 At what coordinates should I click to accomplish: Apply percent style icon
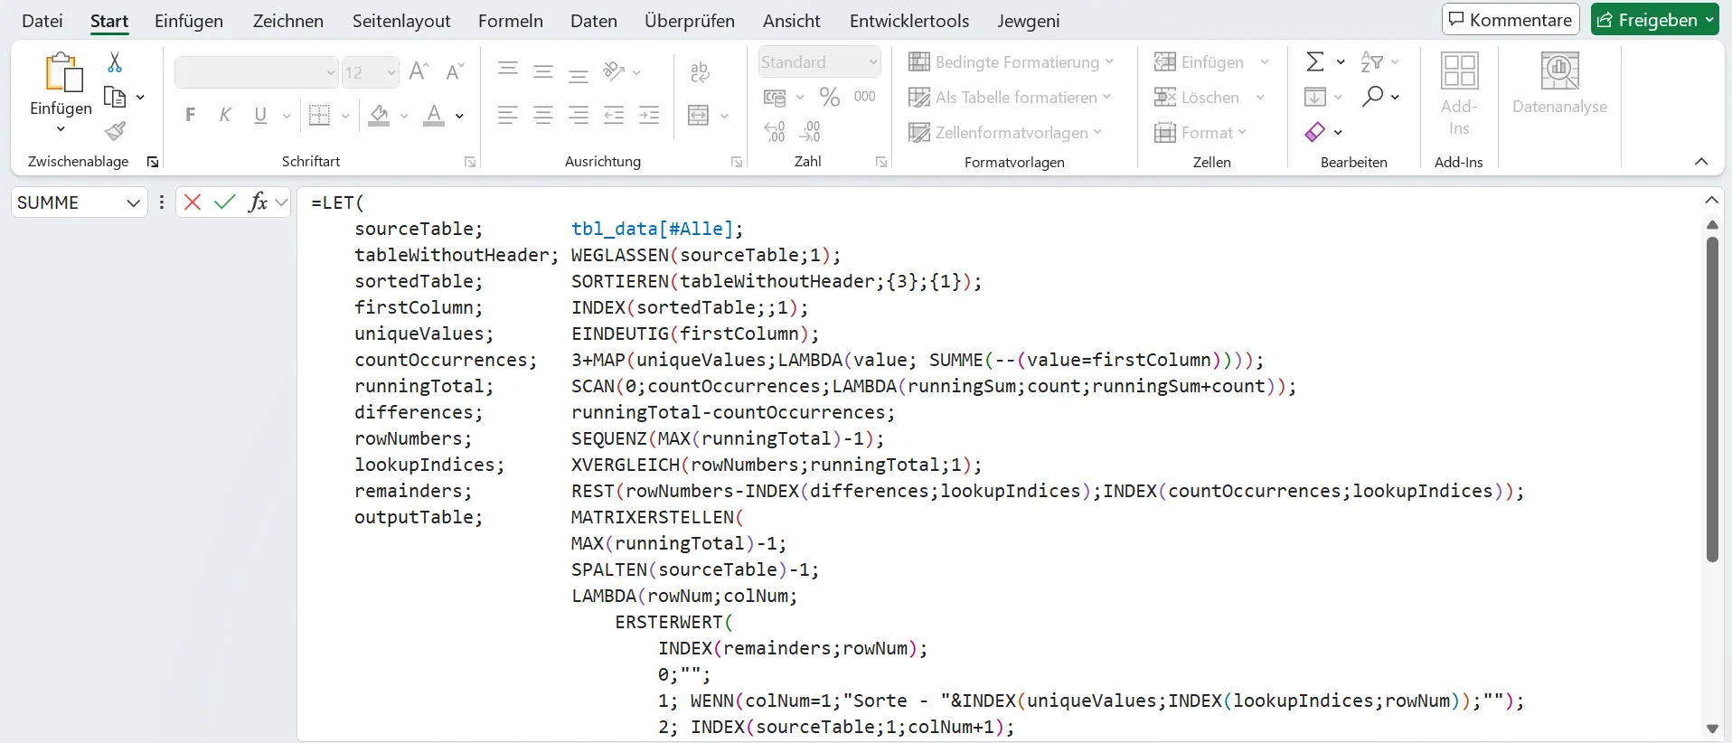point(830,97)
